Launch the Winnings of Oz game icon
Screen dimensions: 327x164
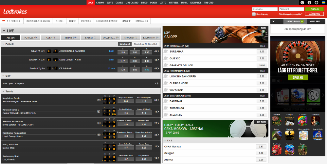point(304,135)
